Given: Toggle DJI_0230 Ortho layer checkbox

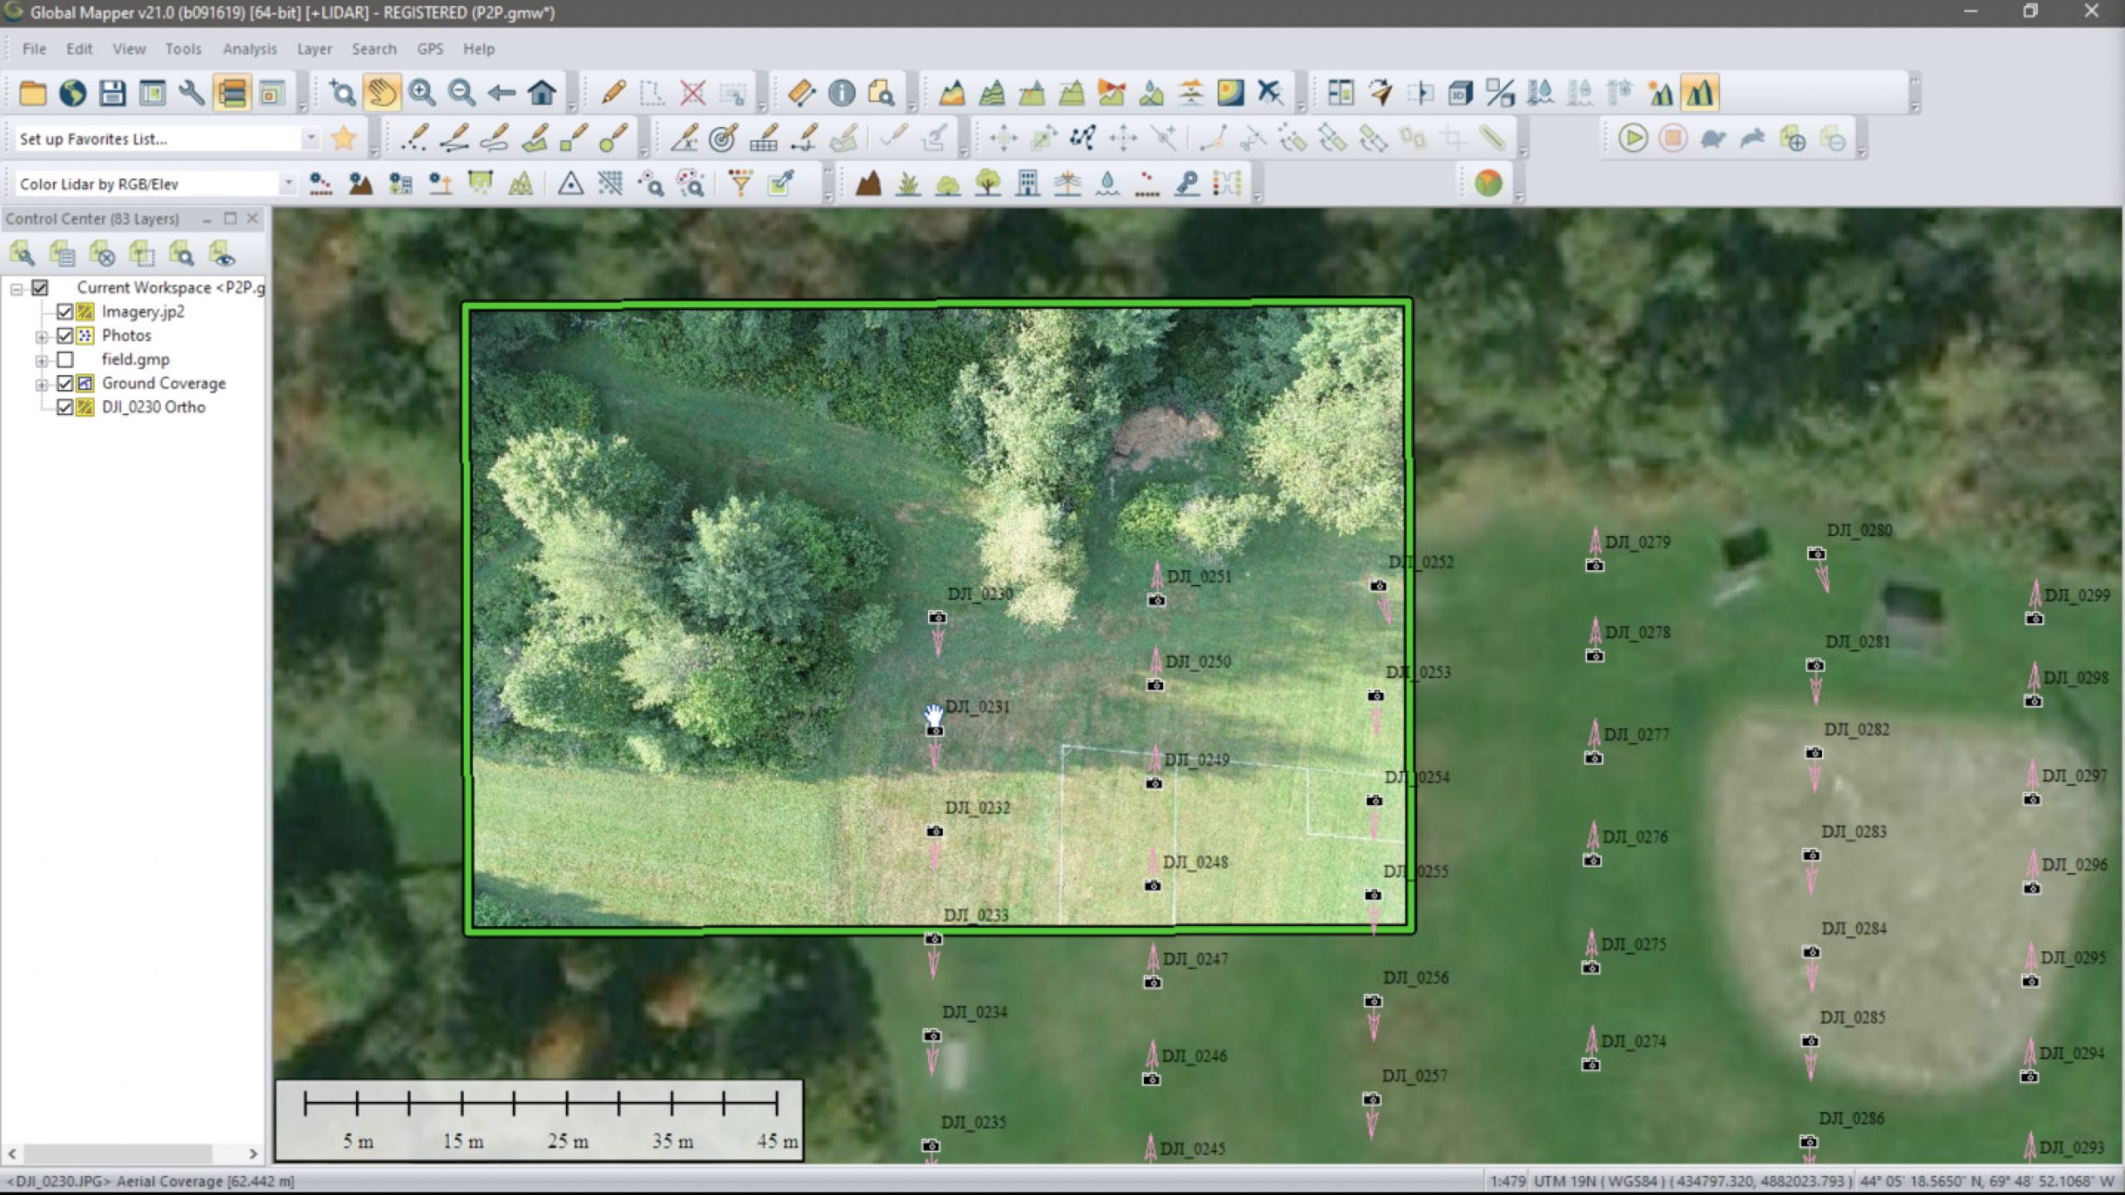Looking at the screenshot, I should click(65, 407).
